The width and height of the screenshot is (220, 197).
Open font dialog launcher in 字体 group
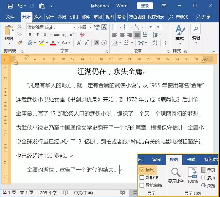point(107,52)
